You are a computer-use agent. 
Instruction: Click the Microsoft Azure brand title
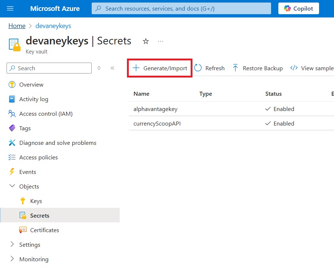[x=55, y=8]
